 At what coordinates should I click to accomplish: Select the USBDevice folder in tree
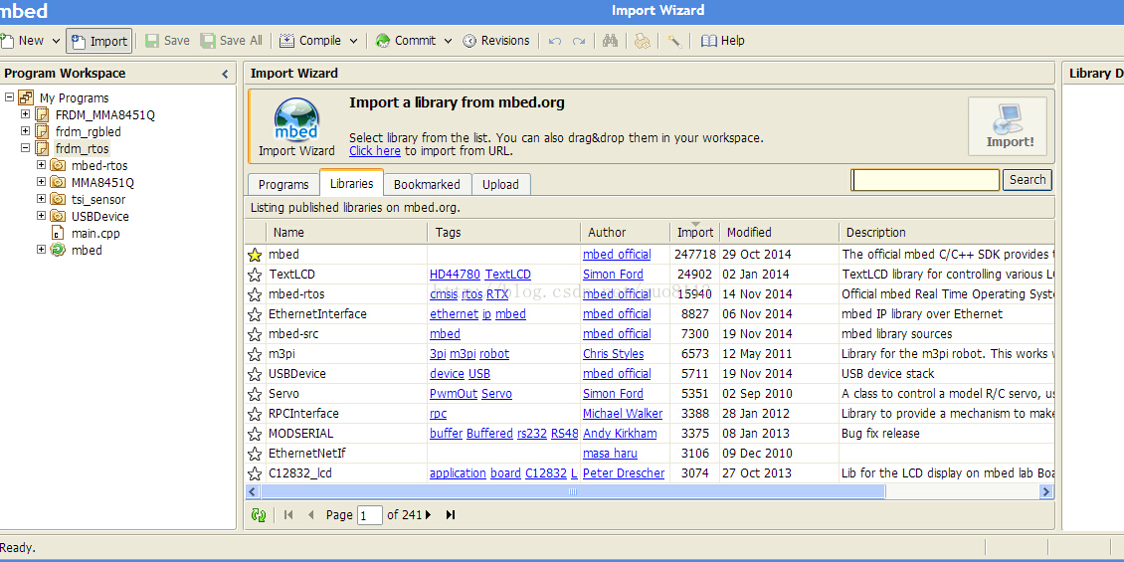tap(99, 216)
